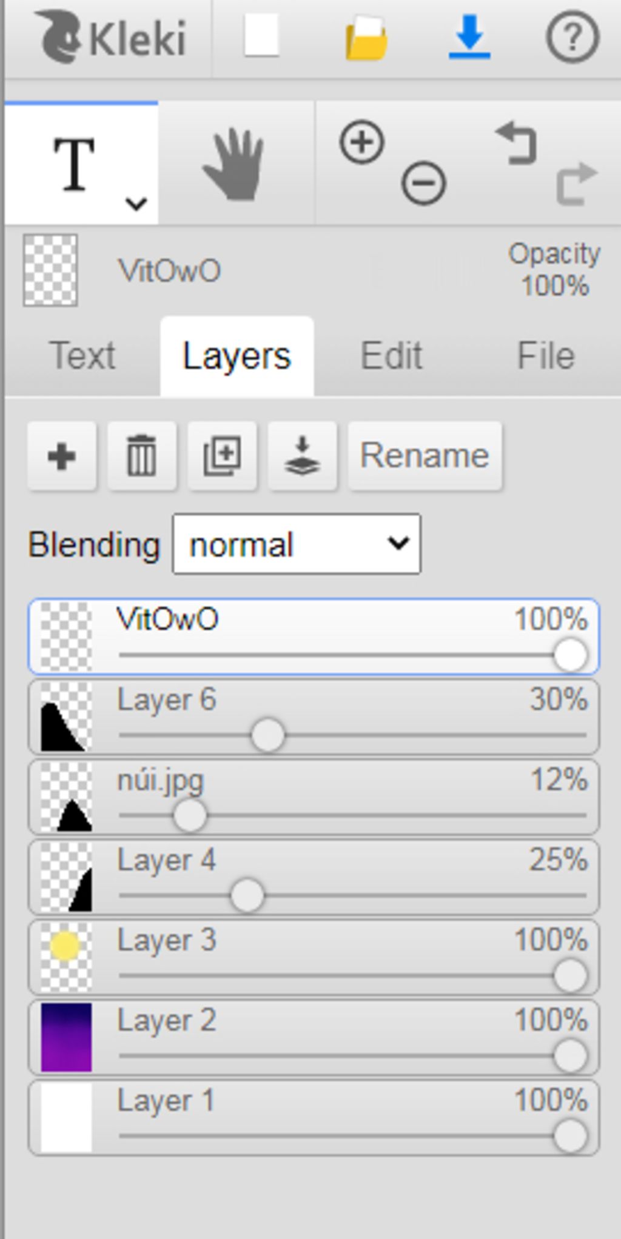The width and height of the screenshot is (621, 1239).
Task: Open the File tab
Action: point(546,356)
